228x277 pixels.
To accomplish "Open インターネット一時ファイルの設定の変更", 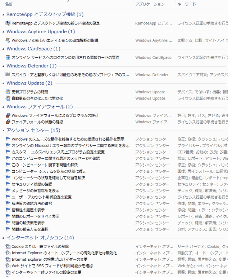I will 46,272.
